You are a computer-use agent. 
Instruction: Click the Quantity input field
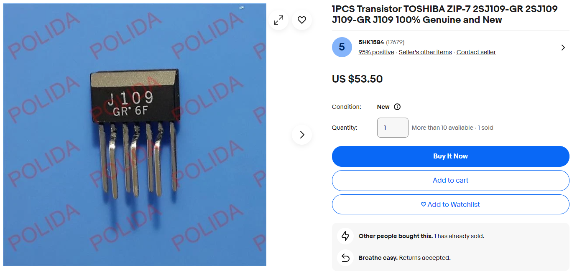(x=393, y=128)
